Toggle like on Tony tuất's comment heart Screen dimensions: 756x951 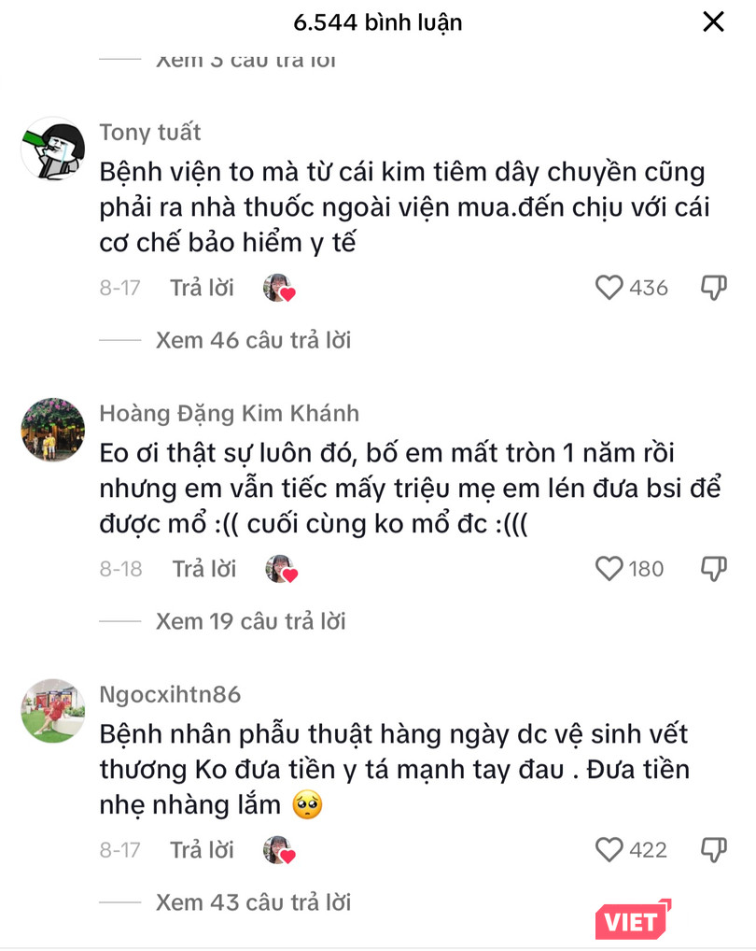tap(609, 288)
